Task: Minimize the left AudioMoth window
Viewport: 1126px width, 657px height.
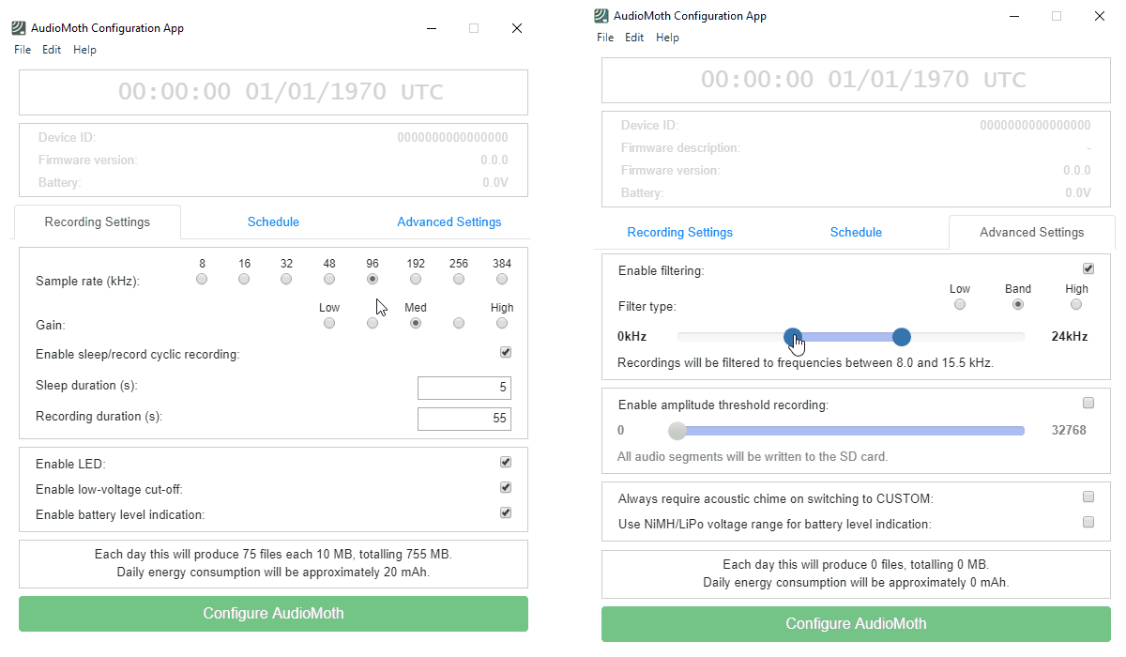Action: [431, 28]
